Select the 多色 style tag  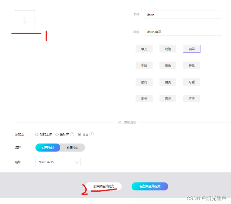click(x=192, y=65)
